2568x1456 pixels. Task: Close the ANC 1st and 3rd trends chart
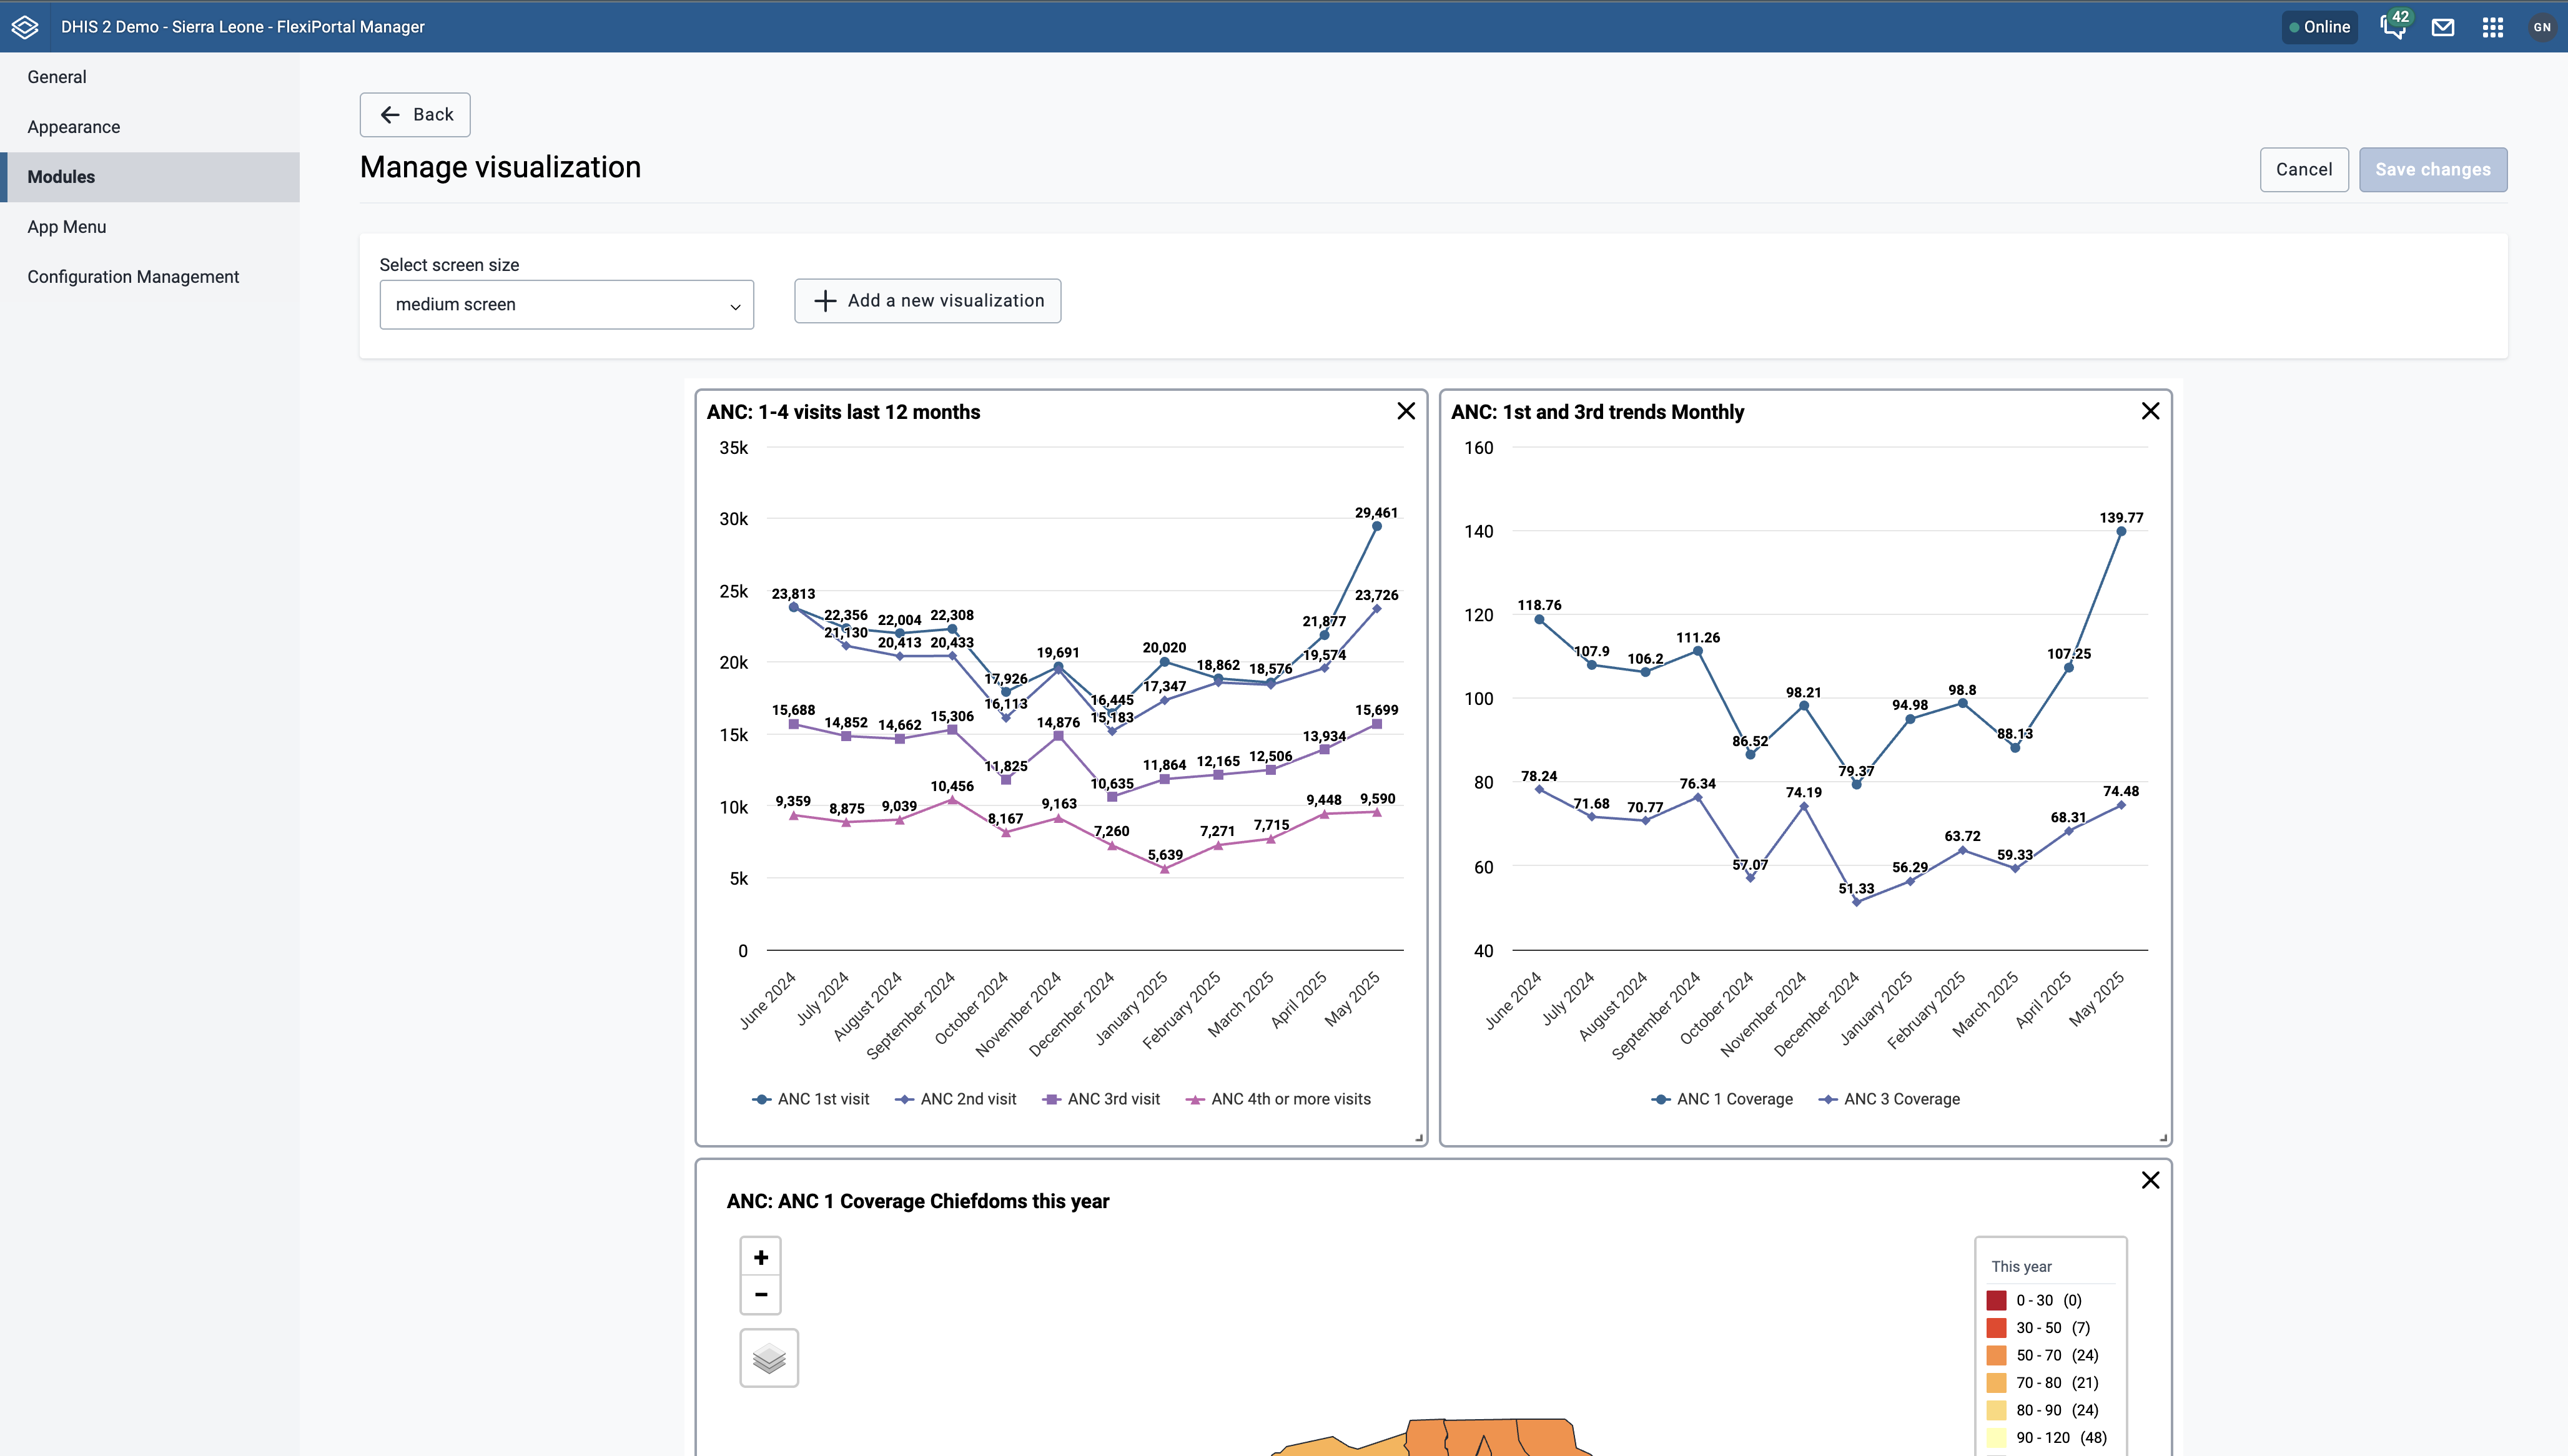point(2151,411)
